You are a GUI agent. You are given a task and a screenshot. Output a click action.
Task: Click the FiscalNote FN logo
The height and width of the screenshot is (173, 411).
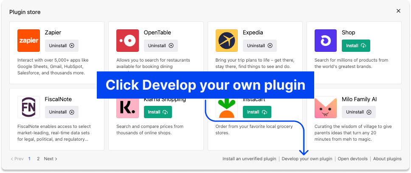[28, 107]
